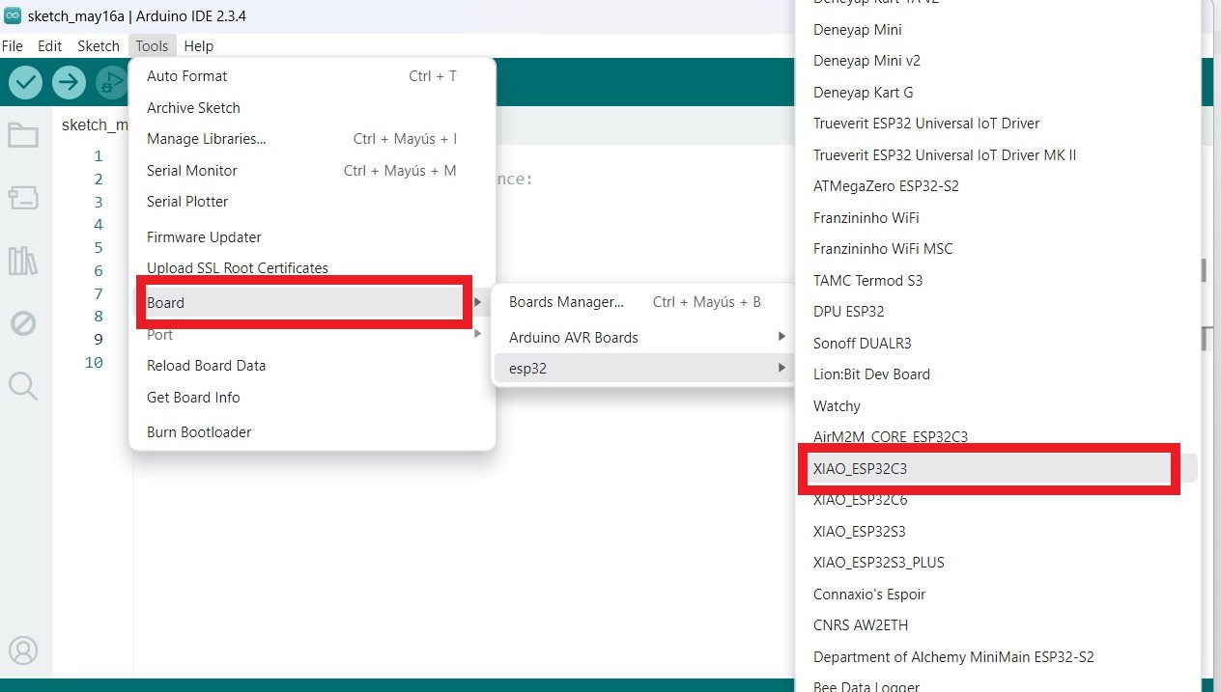Screen dimensions: 1221x692
Task: Select Firmware Updater entry
Action: pyautogui.click(x=312, y=237)
